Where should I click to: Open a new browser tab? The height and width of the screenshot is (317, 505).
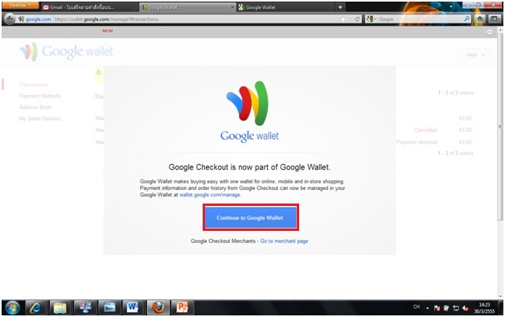tap(340, 7)
